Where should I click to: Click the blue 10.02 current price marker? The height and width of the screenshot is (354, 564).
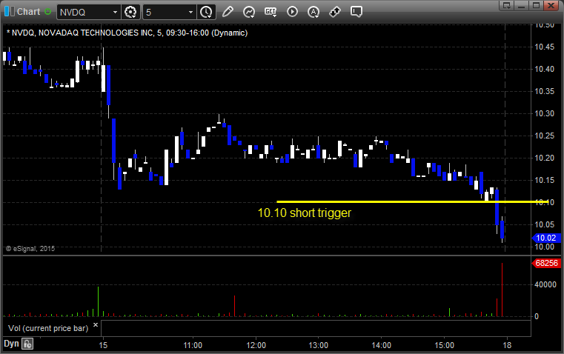pos(546,238)
